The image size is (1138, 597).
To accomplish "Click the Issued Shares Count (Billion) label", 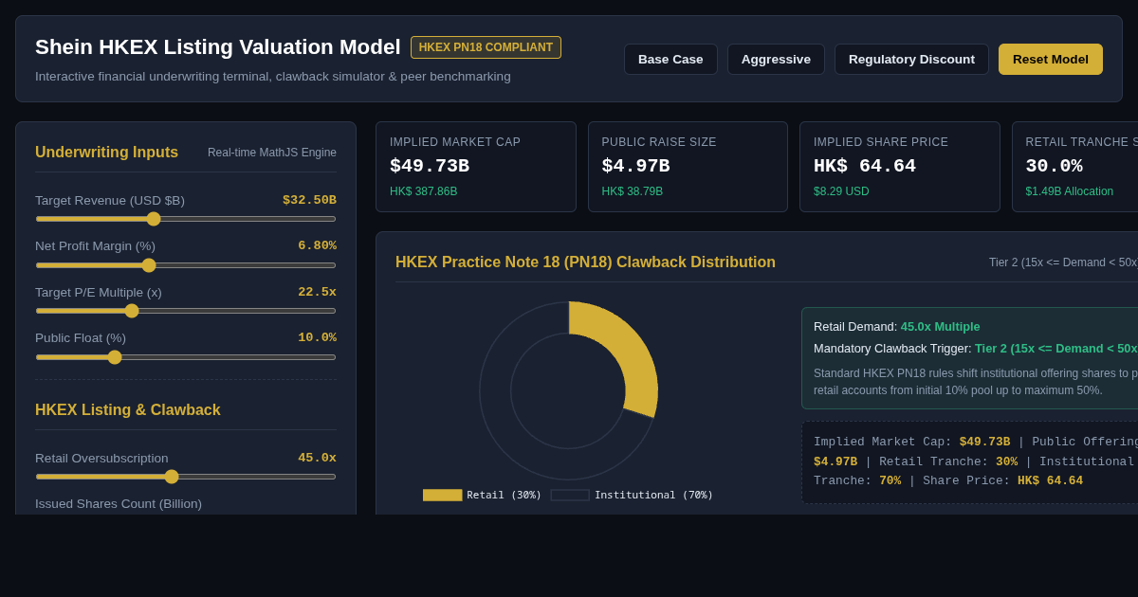I will [119, 503].
